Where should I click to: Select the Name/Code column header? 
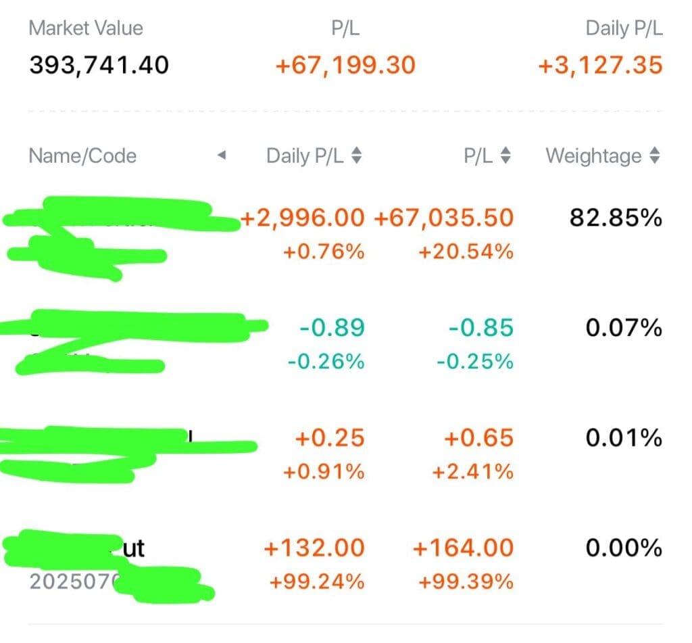[x=82, y=156]
